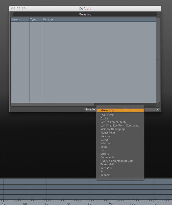Click frame 100 on the timeline ruler
172x205 pixels.
tap(132, 203)
